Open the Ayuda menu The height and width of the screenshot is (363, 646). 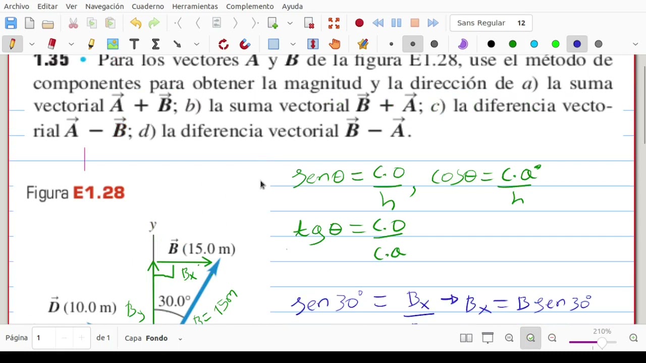point(292,7)
